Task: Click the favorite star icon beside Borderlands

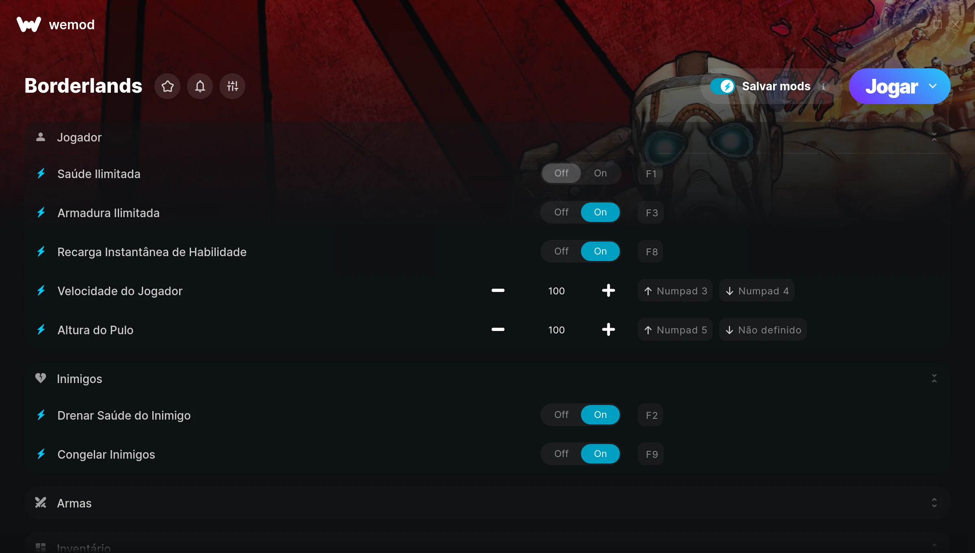Action: 167,86
